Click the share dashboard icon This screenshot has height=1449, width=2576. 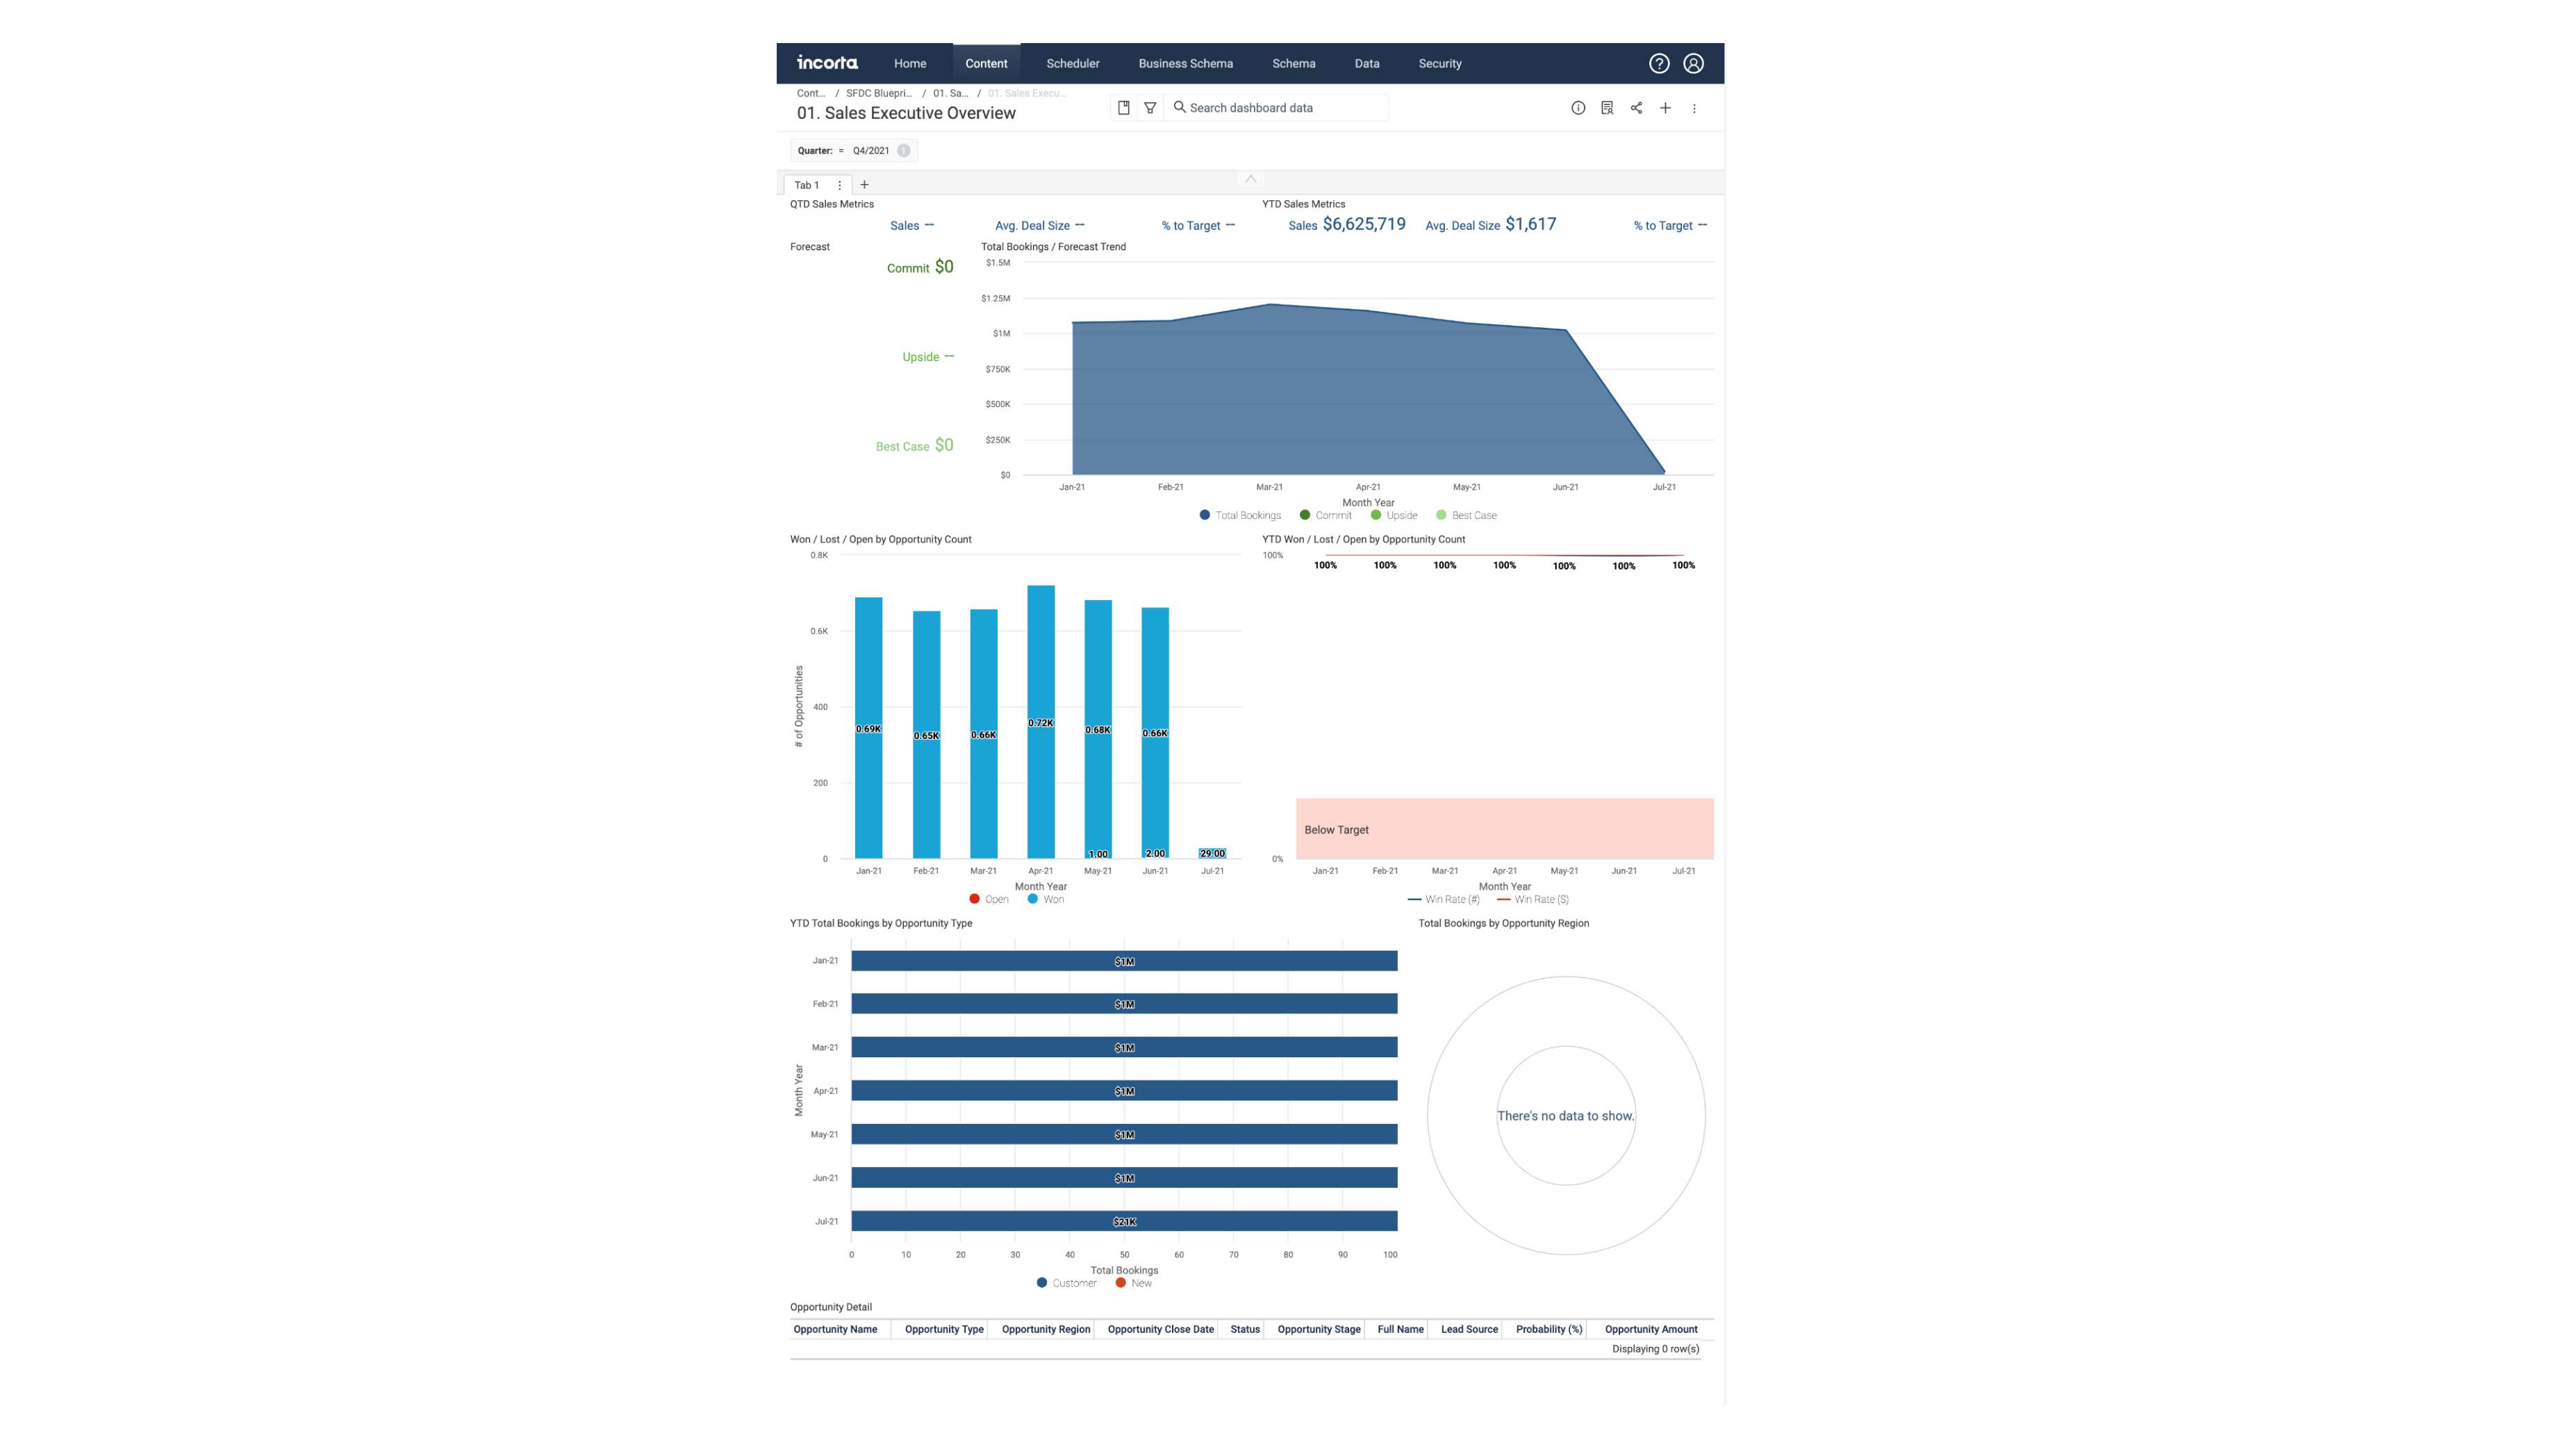coord(1636,108)
